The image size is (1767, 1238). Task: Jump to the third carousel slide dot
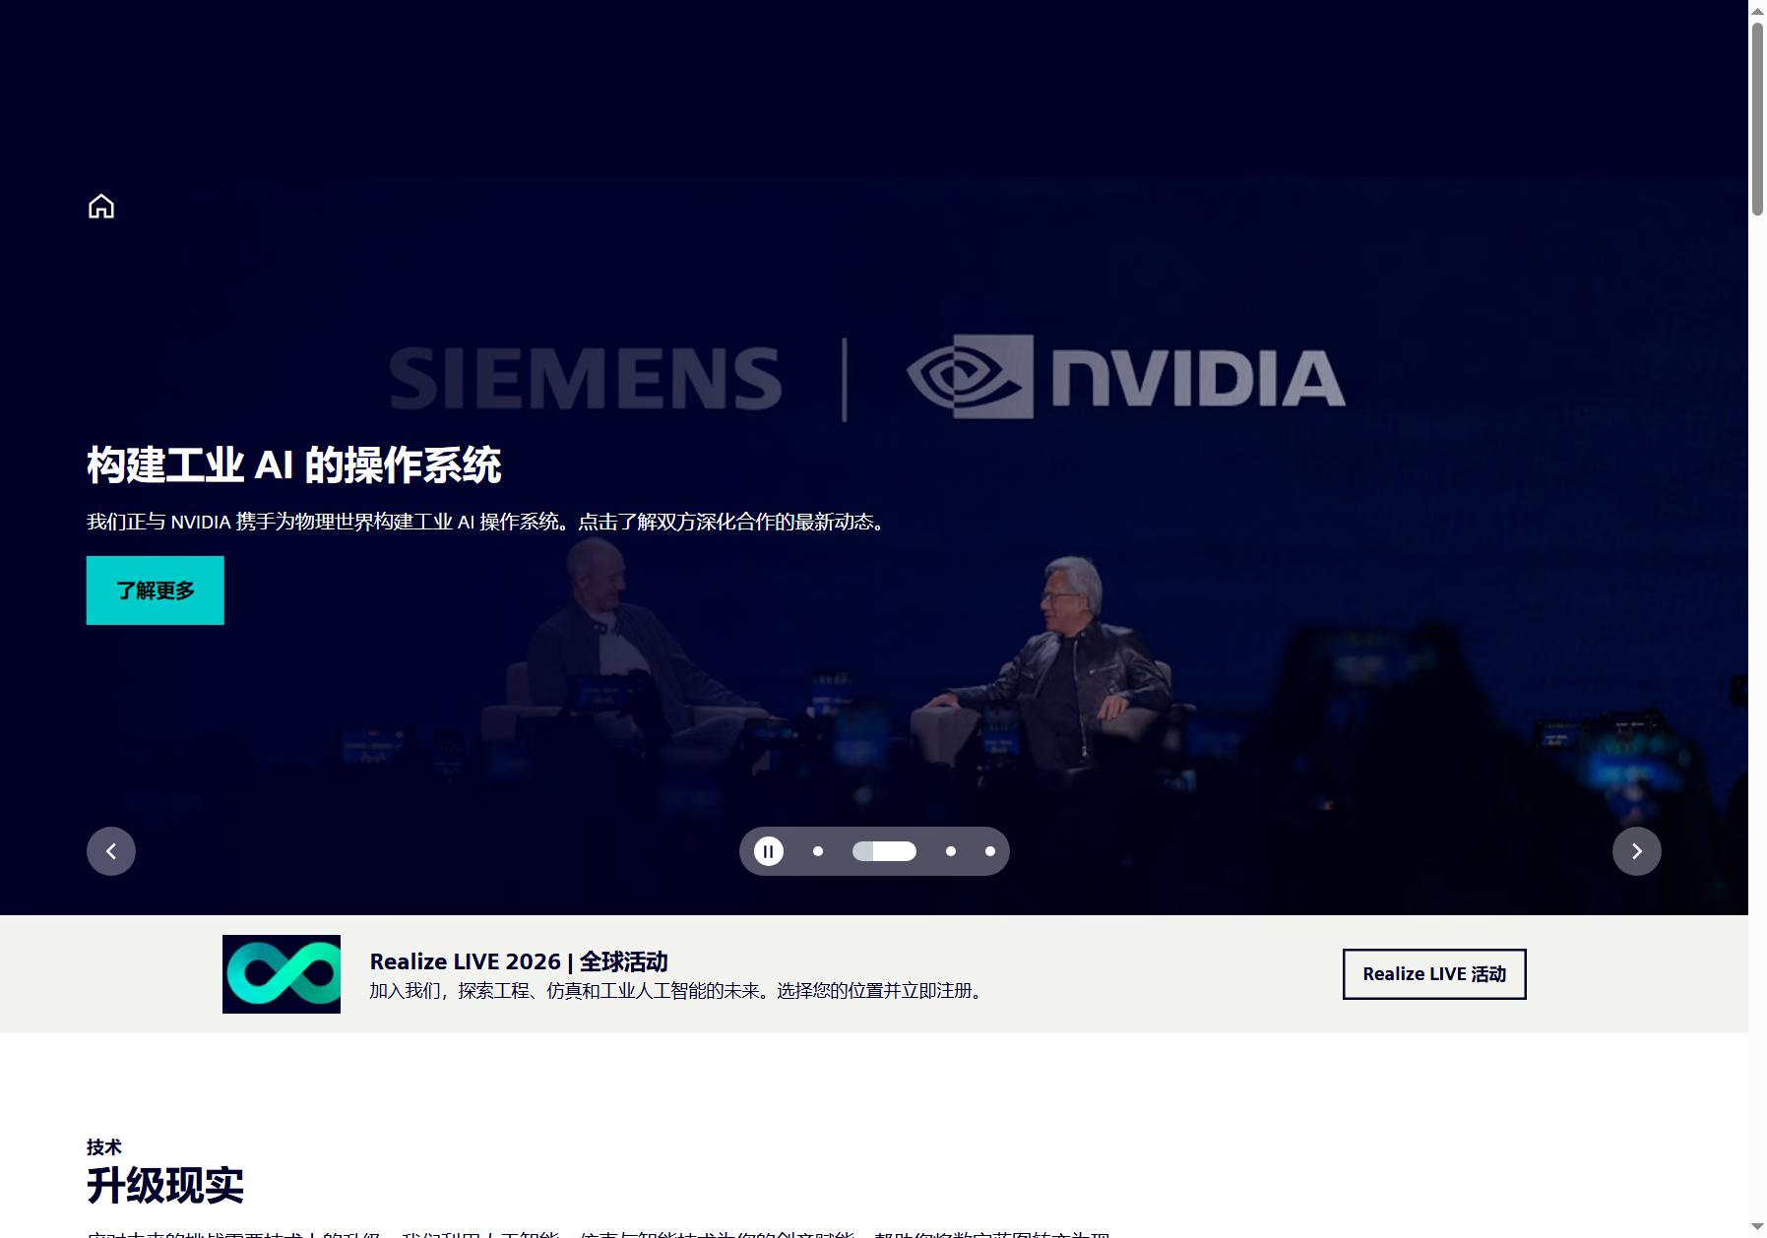951,851
